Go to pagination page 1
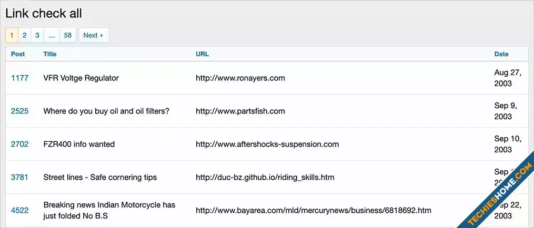Viewport: 534px width, 228px height. [12, 35]
